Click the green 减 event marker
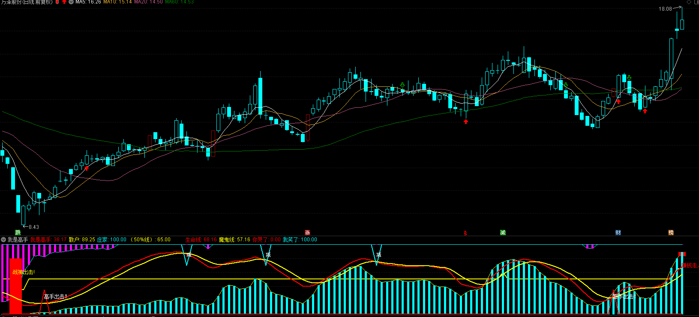The height and width of the screenshot is (317, 699). (x=503, y=232)
